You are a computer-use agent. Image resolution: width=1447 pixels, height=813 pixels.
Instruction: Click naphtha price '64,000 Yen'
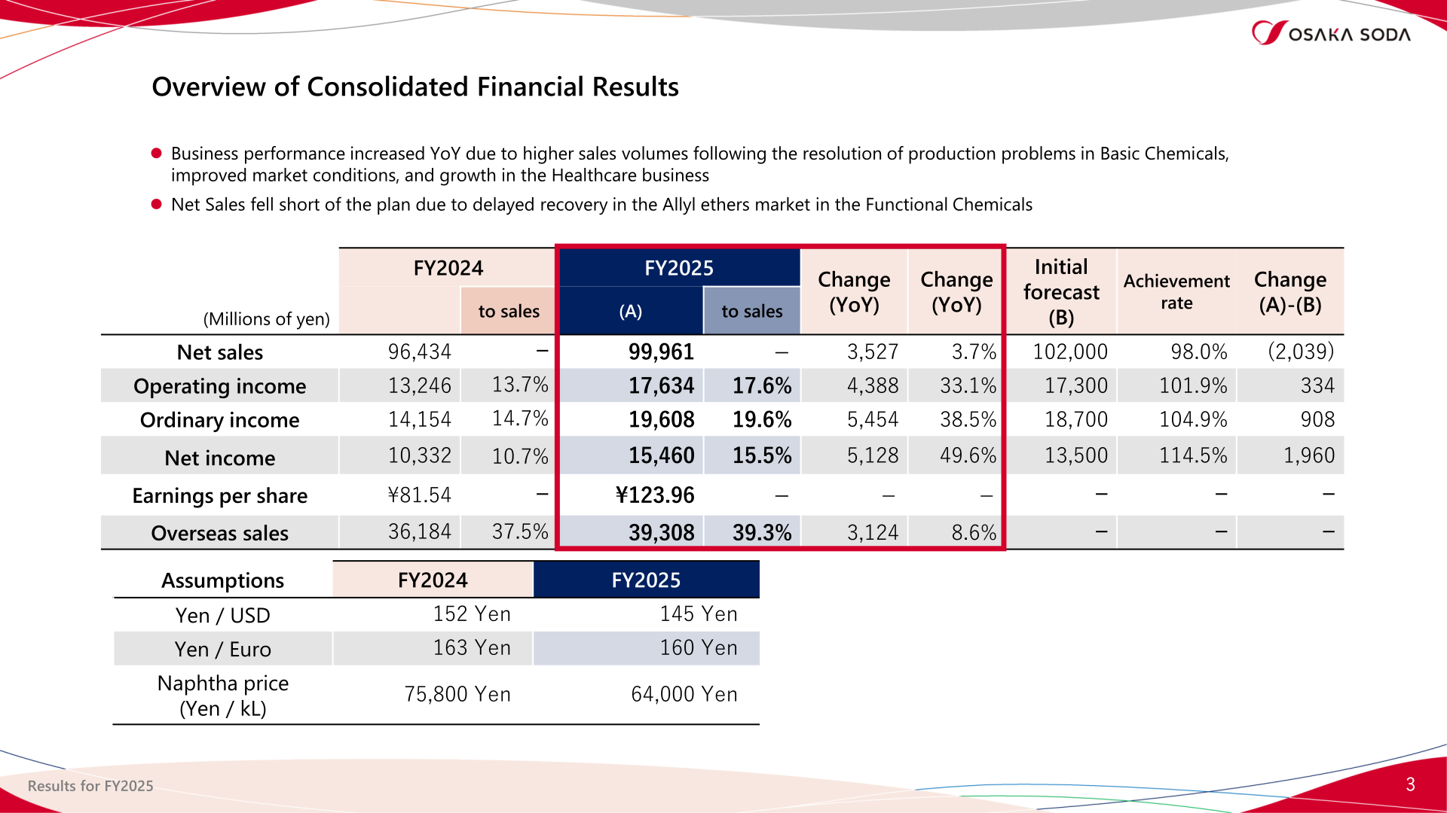coord(684,694)
